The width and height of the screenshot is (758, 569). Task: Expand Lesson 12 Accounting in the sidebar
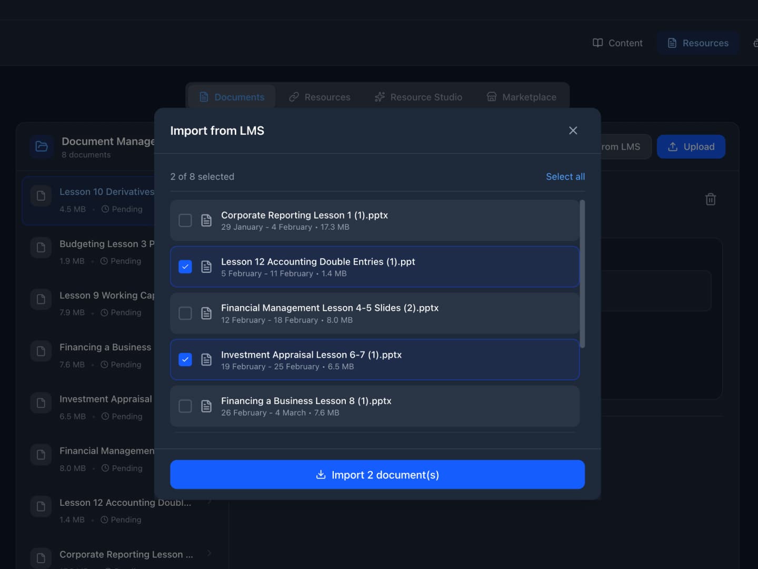(209, 502)
